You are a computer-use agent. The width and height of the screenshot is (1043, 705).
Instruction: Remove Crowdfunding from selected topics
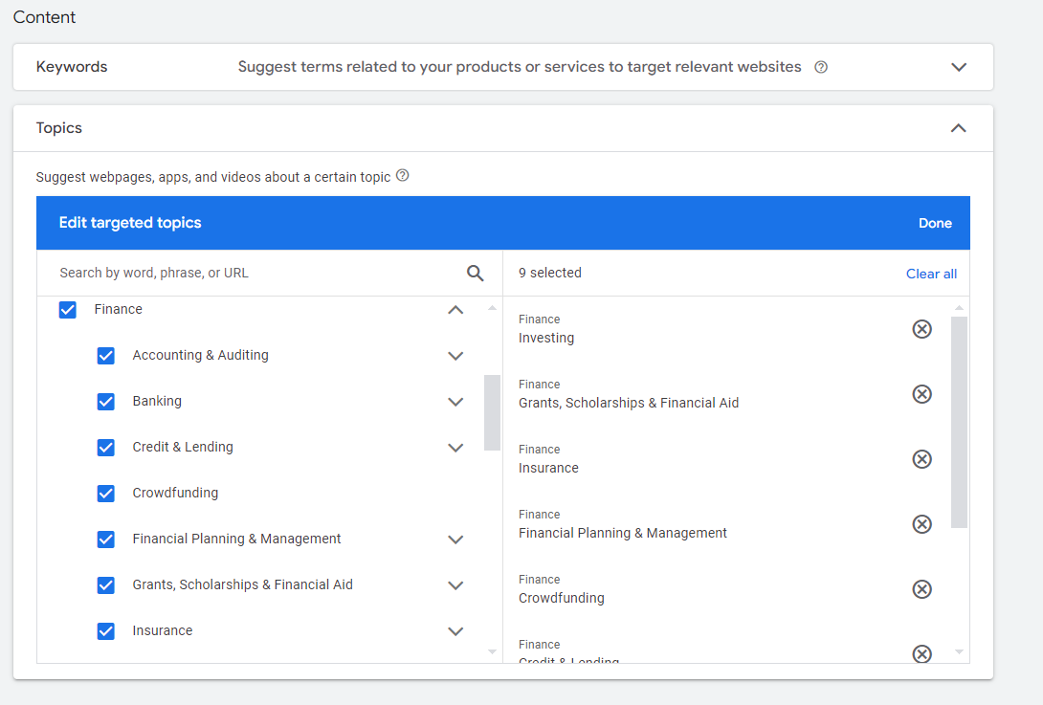coord(921,588)
